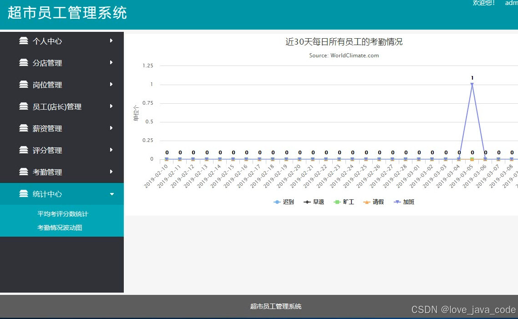Click the 0.5 y-axis value
Viewport: 518px width, 319px height.
point(149,122)
